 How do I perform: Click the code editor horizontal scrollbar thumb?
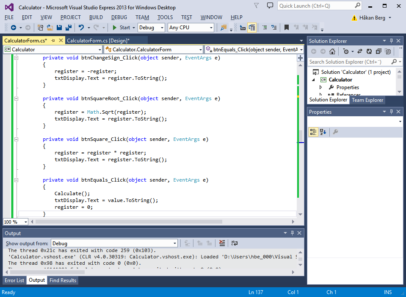click(x=129, y=222)
